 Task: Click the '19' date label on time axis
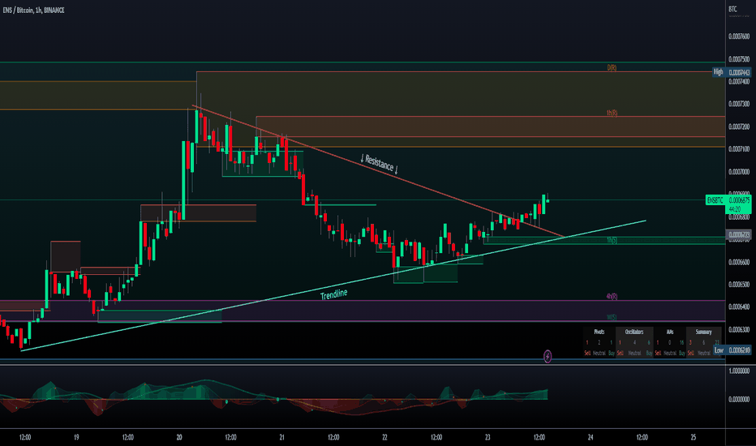pyautogui.click(x=76, y=437)
